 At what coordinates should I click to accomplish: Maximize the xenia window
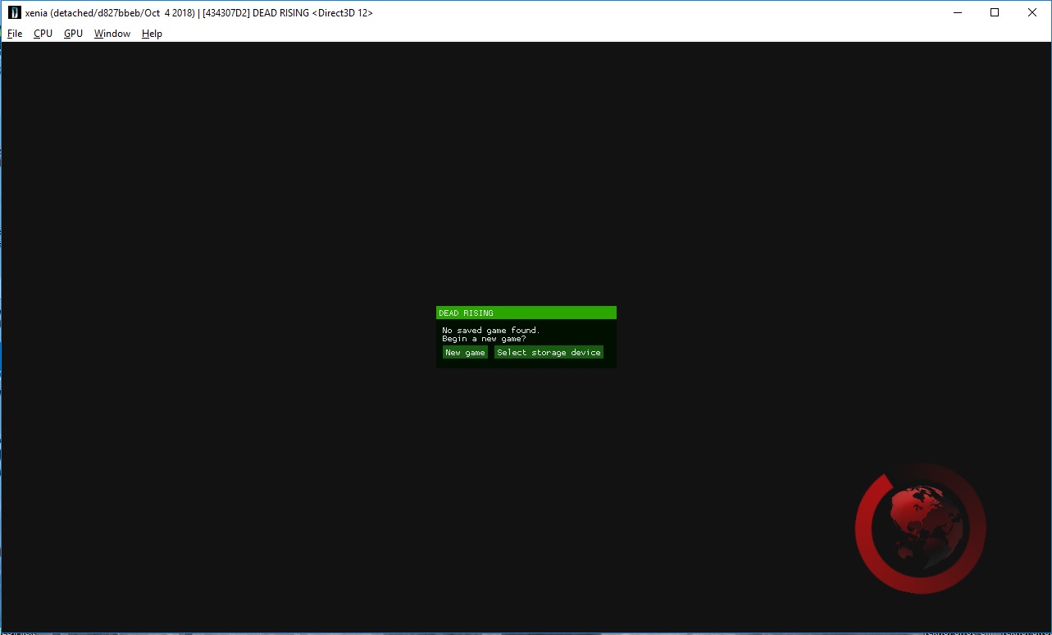(x=995, y=12)
